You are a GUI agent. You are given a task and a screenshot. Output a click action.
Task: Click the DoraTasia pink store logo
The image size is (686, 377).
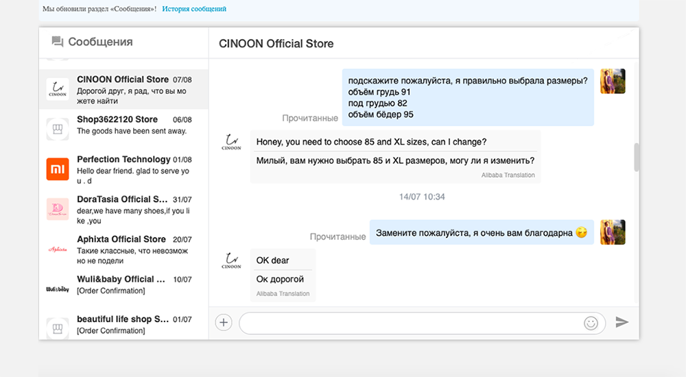click(x=58, y=209)
